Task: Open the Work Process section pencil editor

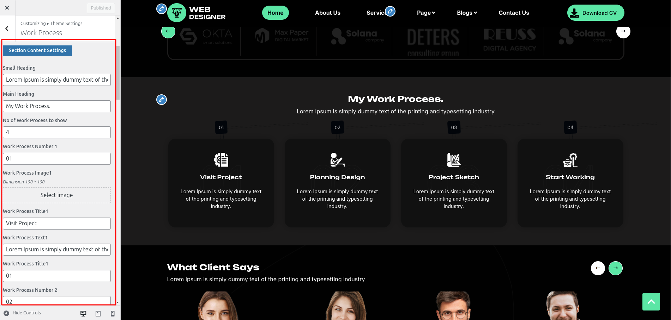Action: (x=161, y=100)
